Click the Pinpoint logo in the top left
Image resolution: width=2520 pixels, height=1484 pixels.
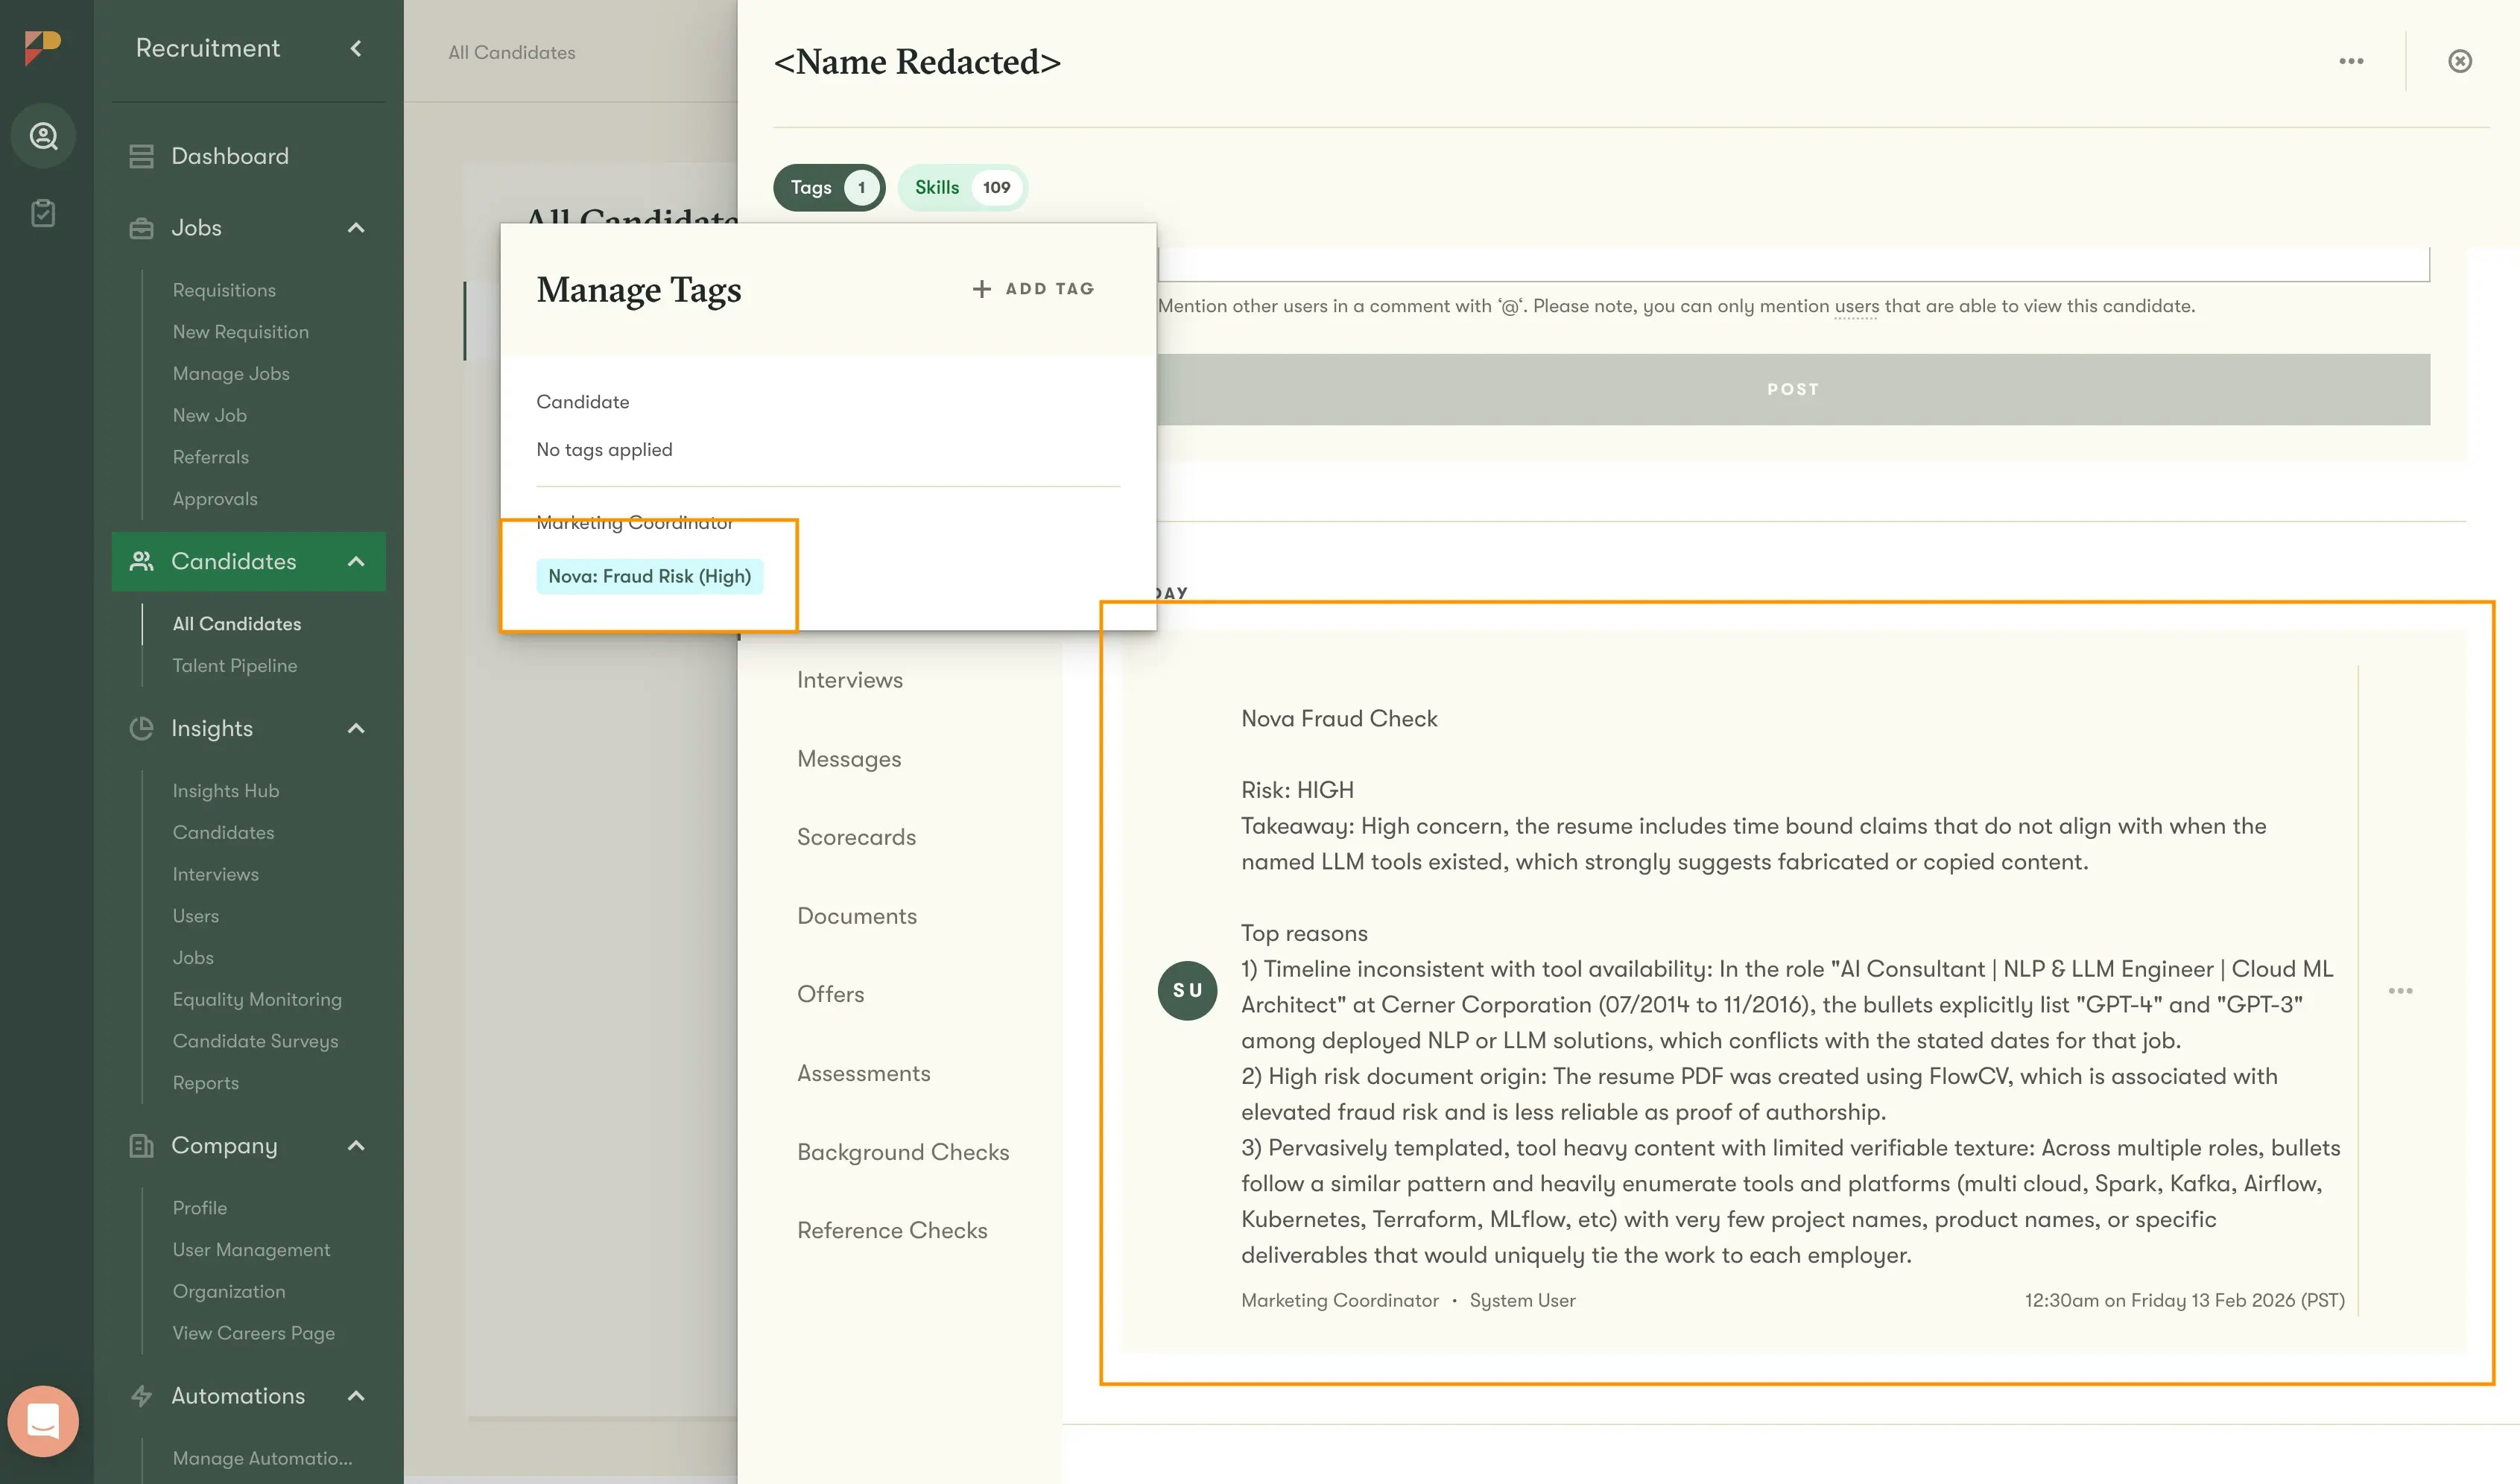41,46
